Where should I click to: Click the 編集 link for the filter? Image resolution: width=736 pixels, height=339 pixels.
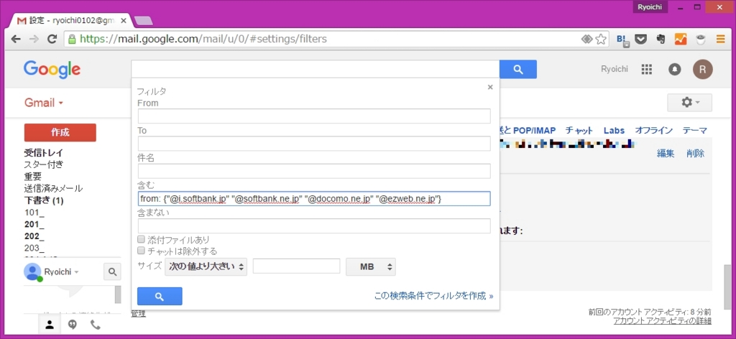click(x=666, y=153)
